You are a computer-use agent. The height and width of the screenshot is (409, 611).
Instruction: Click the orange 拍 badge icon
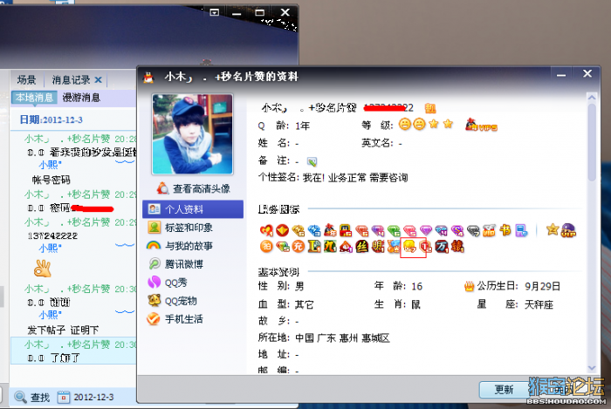pyautogui.click(x=266, y=246)
